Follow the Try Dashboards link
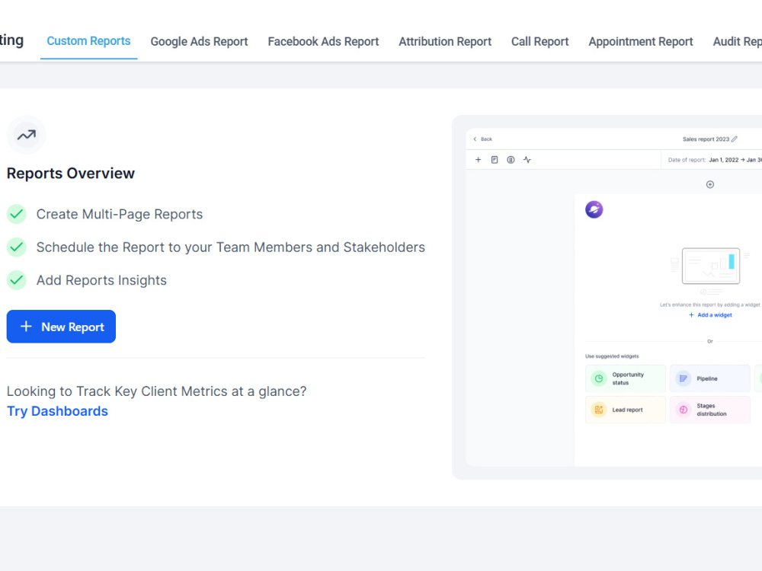 [x=57, y=411]
